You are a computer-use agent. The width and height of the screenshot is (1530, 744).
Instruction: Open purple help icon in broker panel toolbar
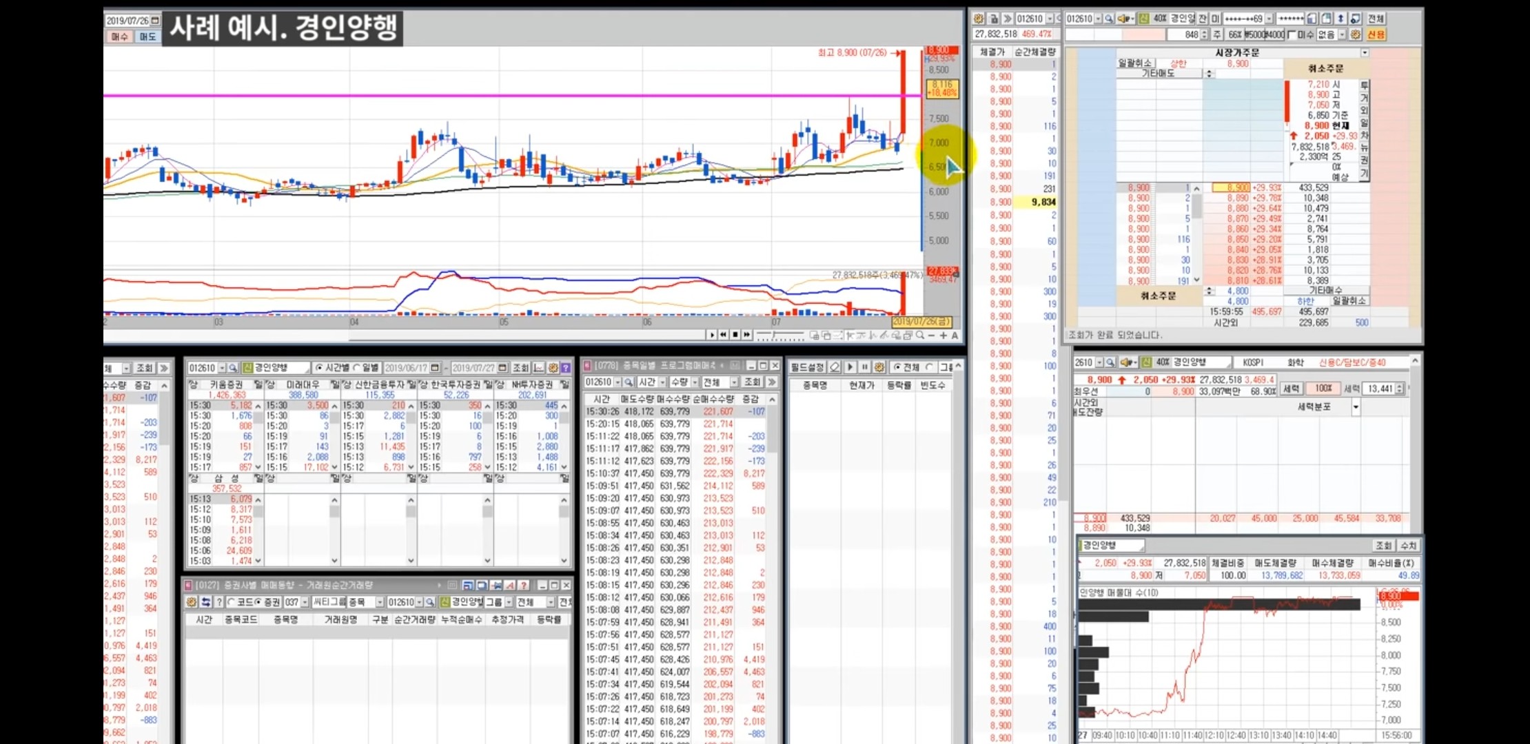(565, 368)
